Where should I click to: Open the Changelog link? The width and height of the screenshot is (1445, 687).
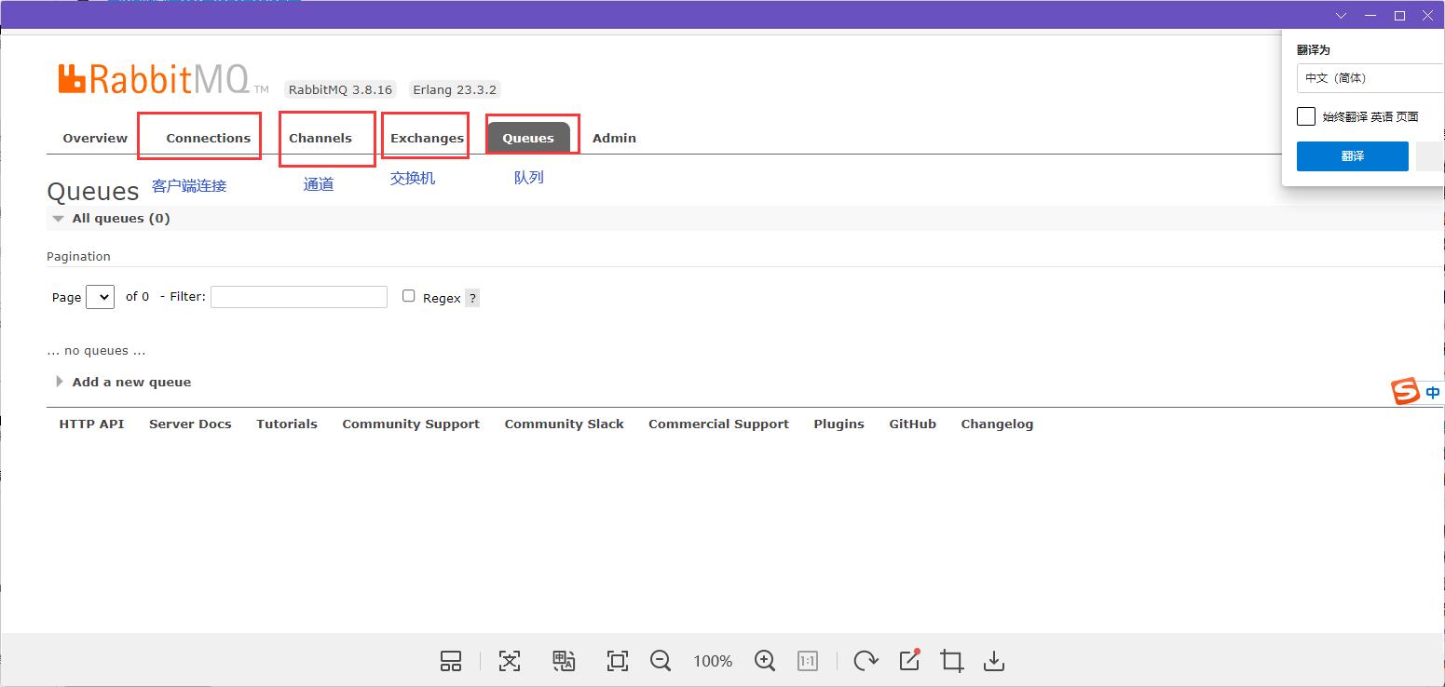coord(997,424)
